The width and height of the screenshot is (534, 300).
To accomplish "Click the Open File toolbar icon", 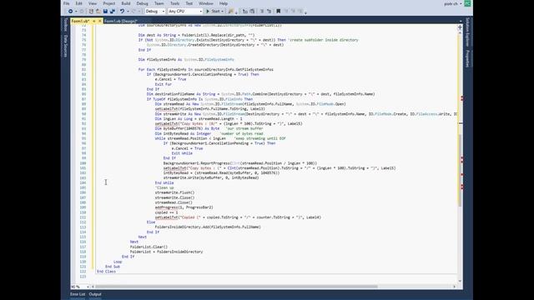I will click(x=98, y=11).
